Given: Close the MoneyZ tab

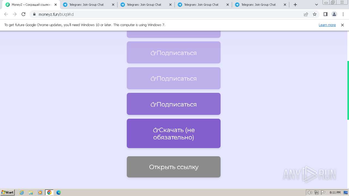Looking at the screenshot, I should click(56, 5).
